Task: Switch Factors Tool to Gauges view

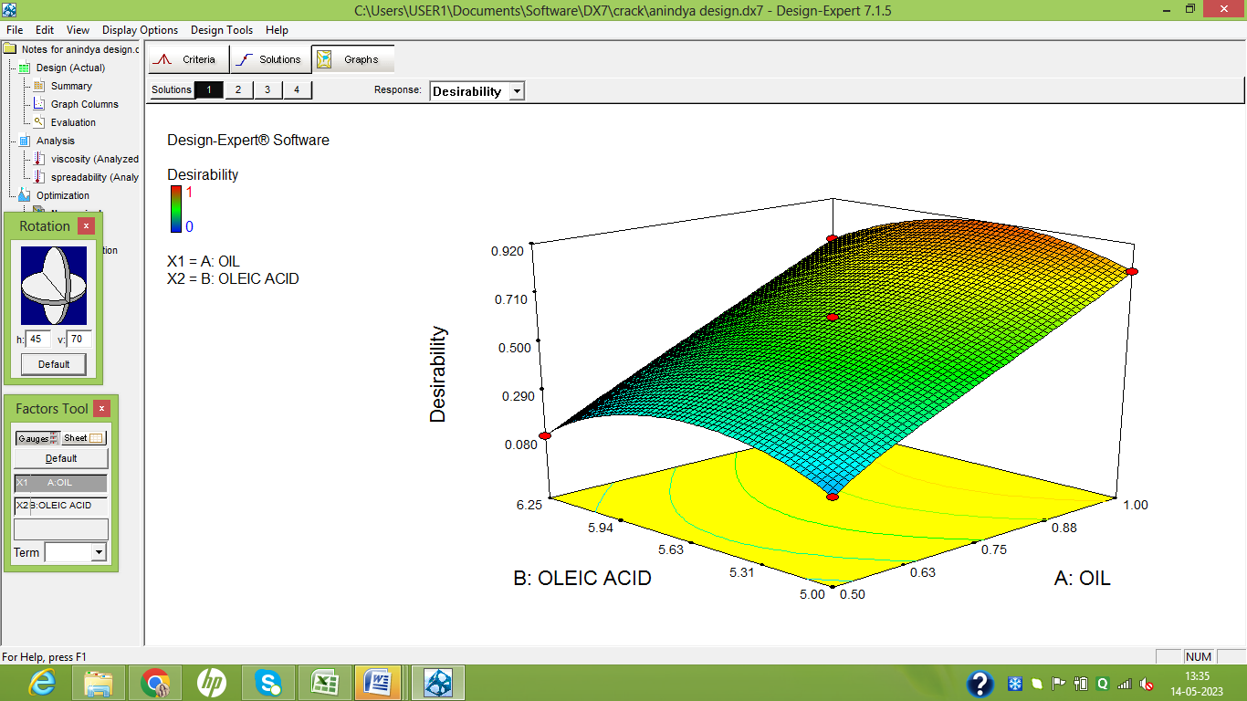Action: (37, 438)
